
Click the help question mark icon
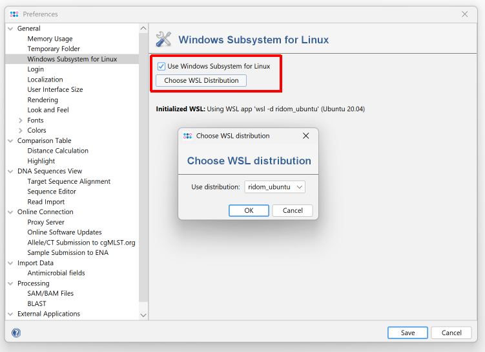coord(16,333)
